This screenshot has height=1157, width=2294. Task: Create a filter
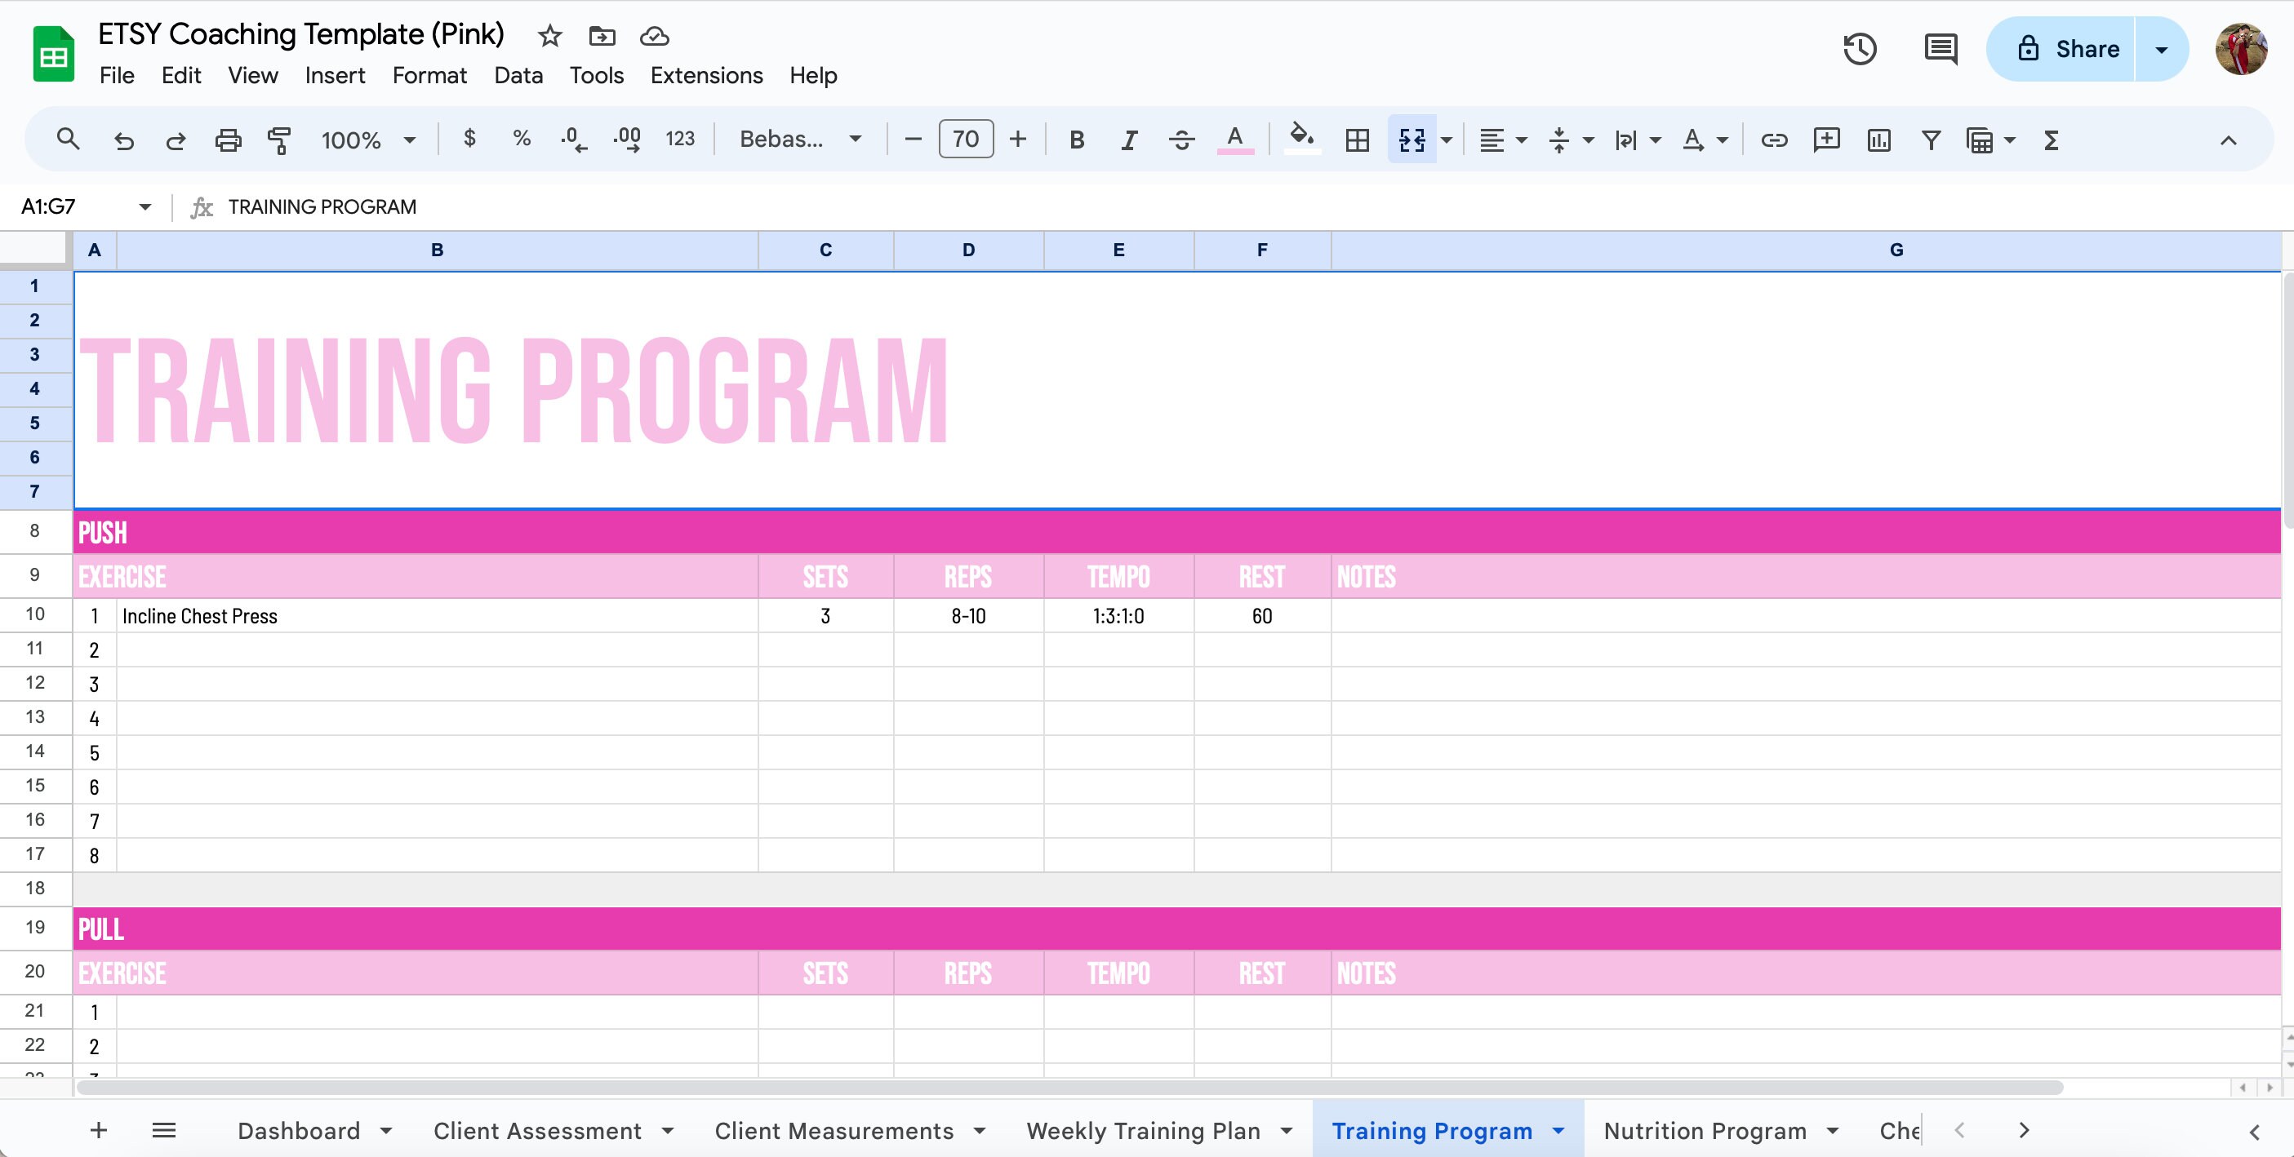click(x=1931, y=140)
